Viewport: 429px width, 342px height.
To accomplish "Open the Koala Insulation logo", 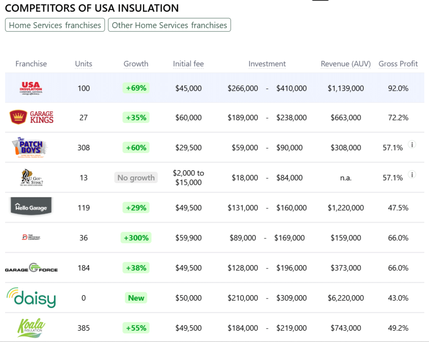I will 31,327.
